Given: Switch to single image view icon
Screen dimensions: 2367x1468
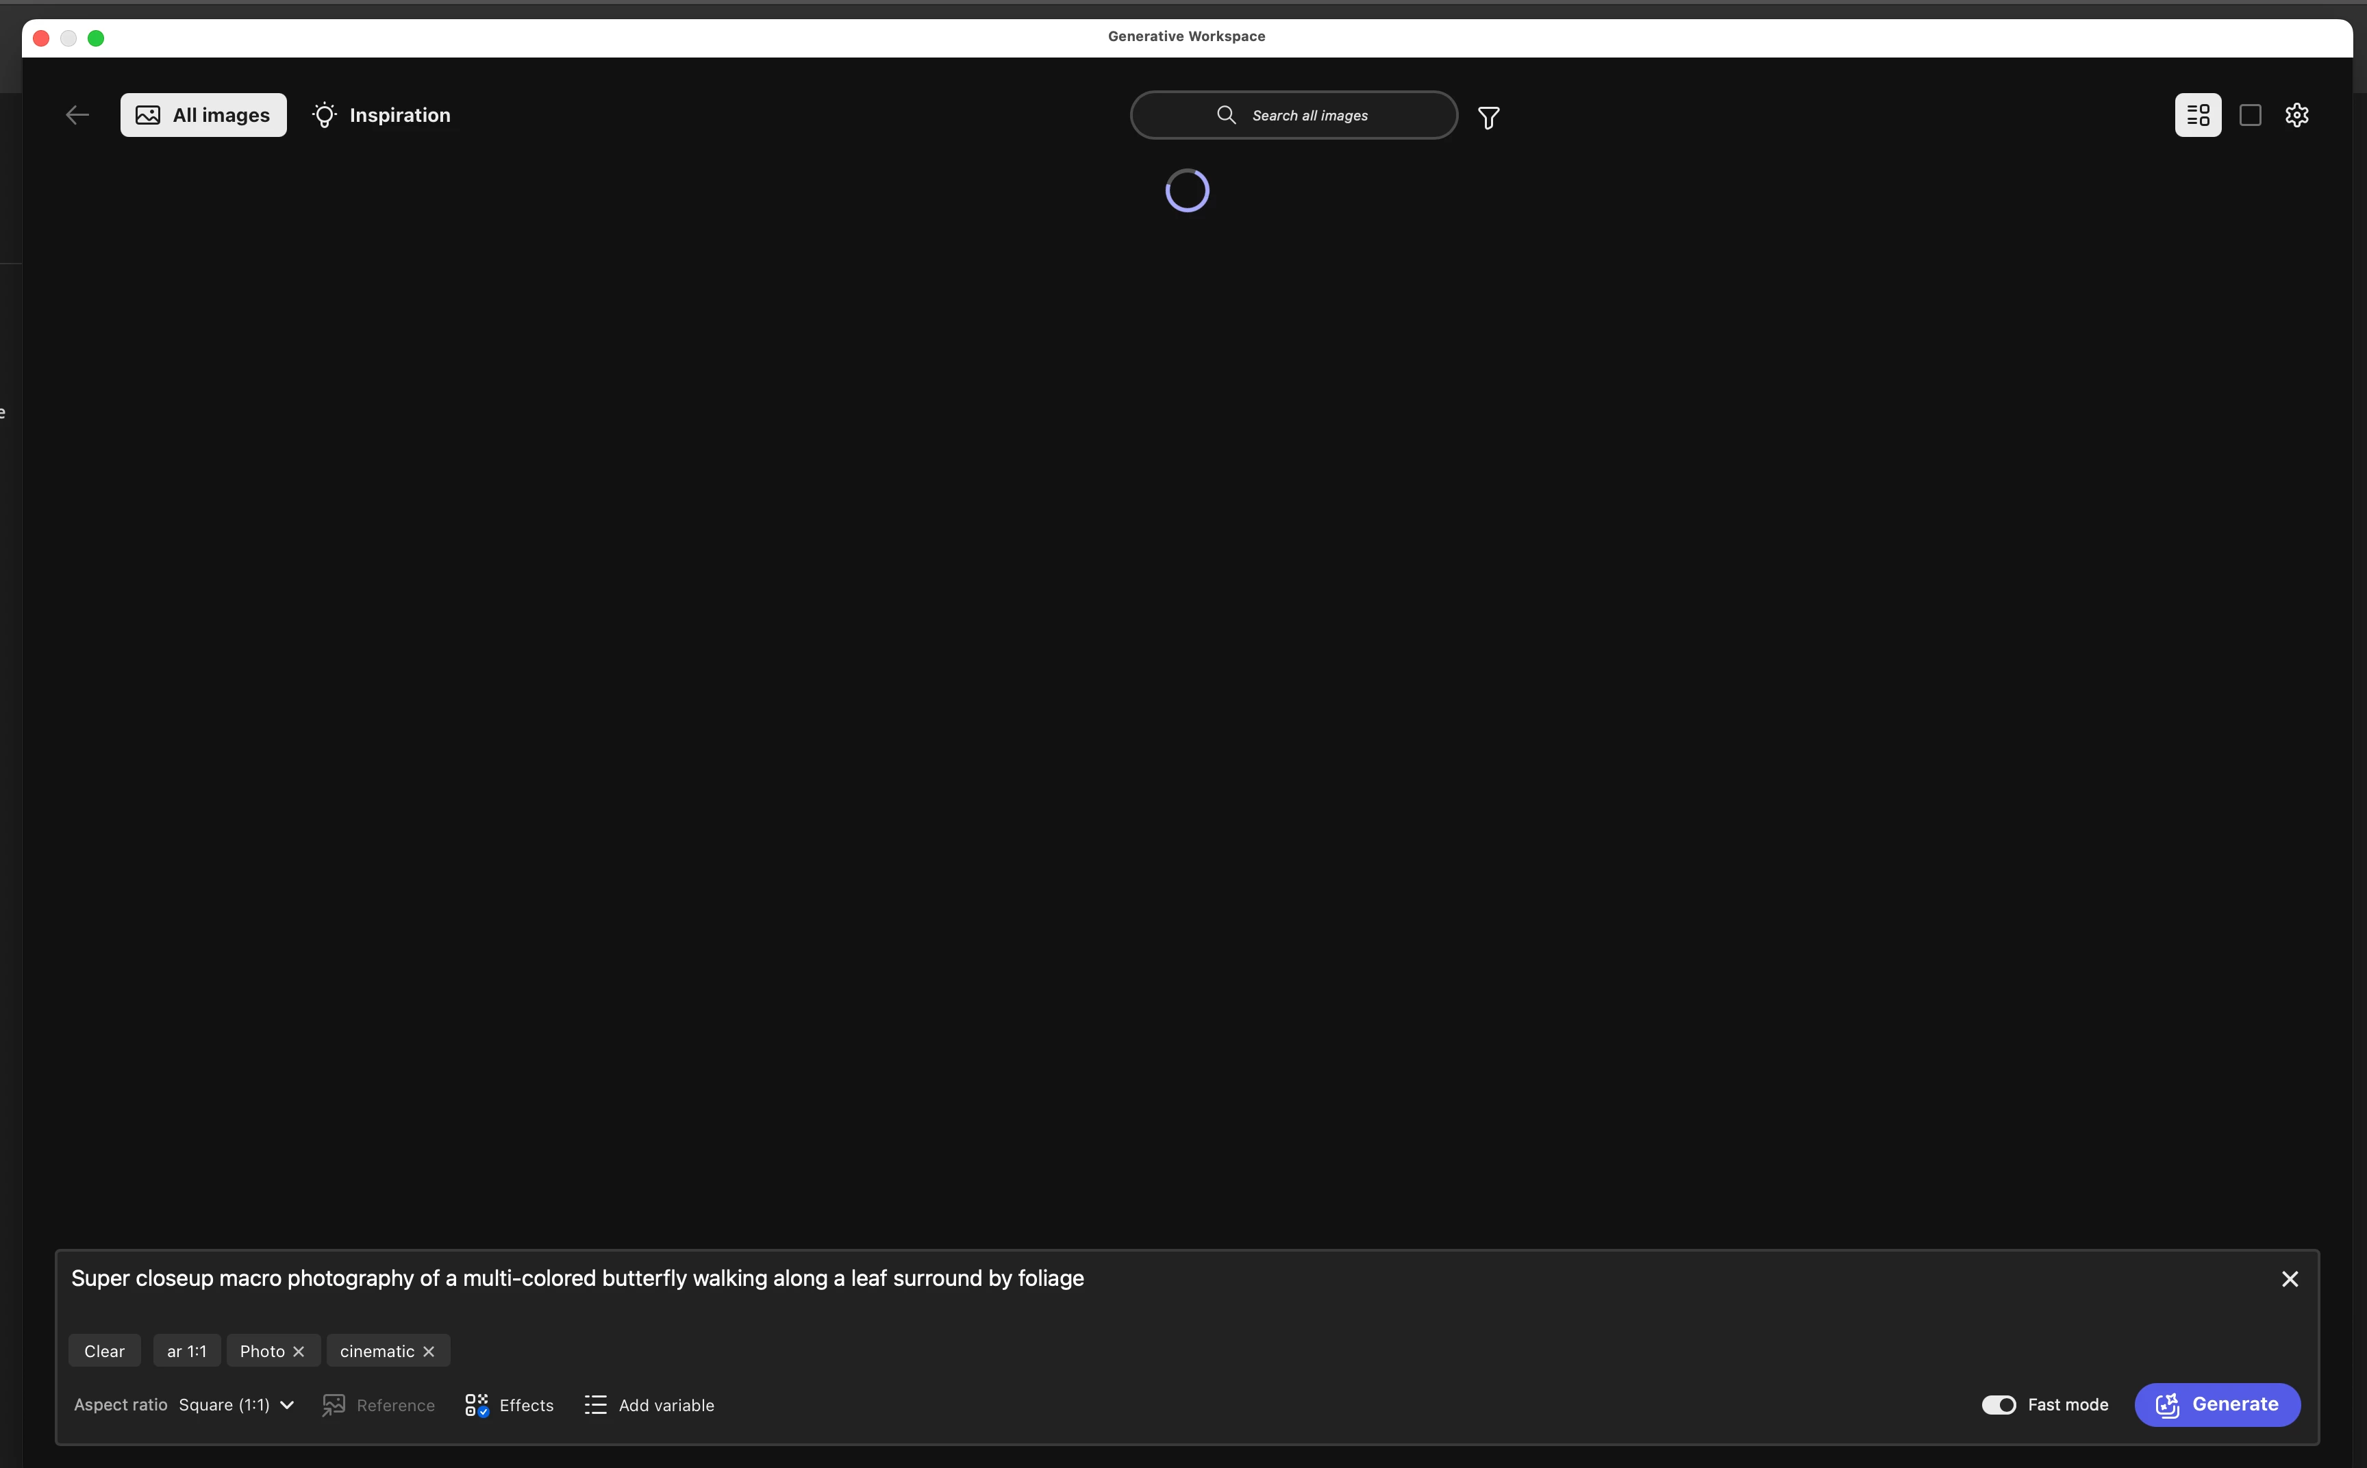Looking at the screenshot, I should (2249, 116).
